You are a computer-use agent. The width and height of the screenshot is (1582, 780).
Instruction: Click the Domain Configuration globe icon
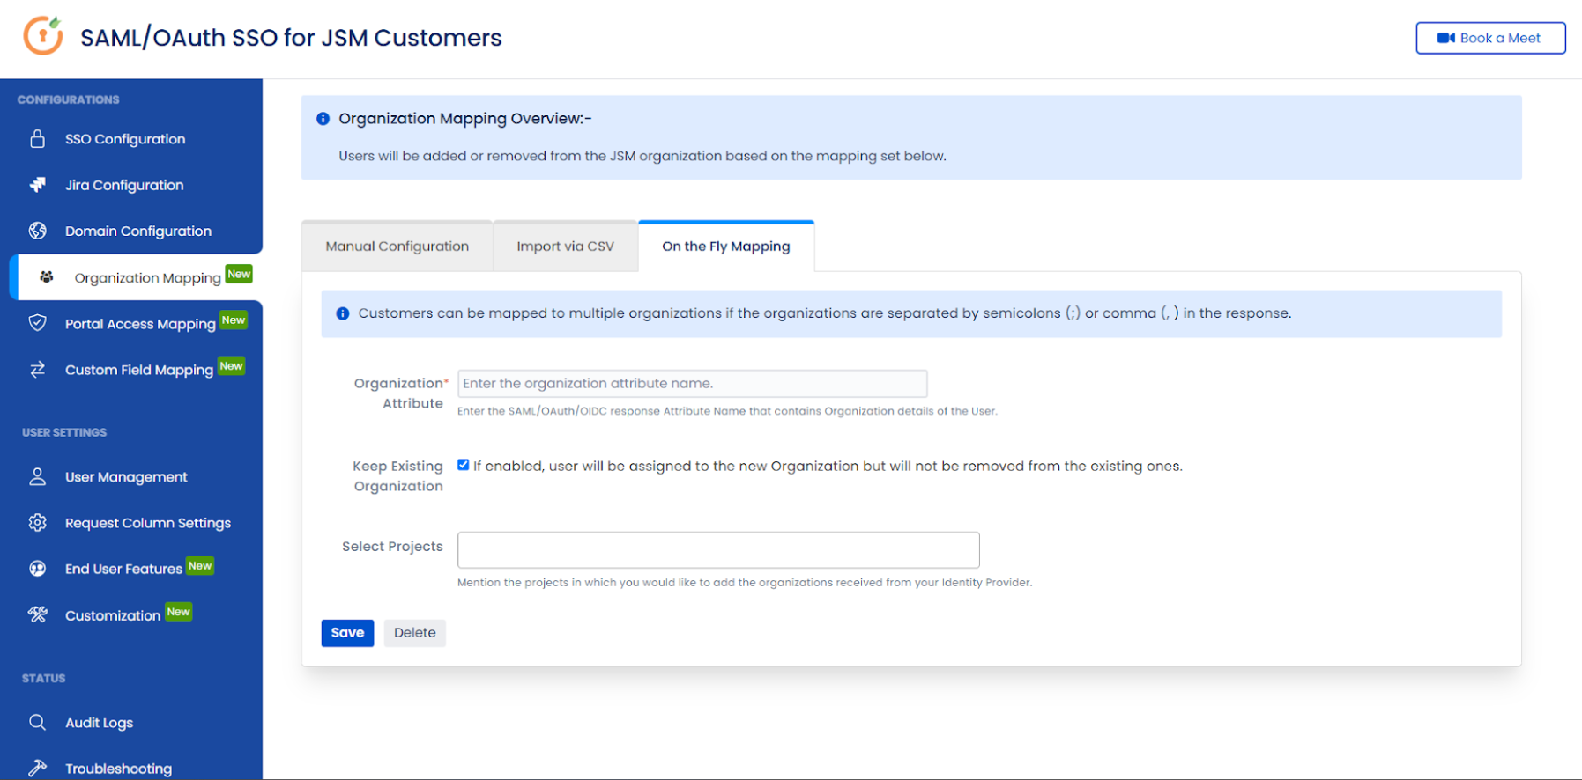pyautogui.click(x=37, y=231)
